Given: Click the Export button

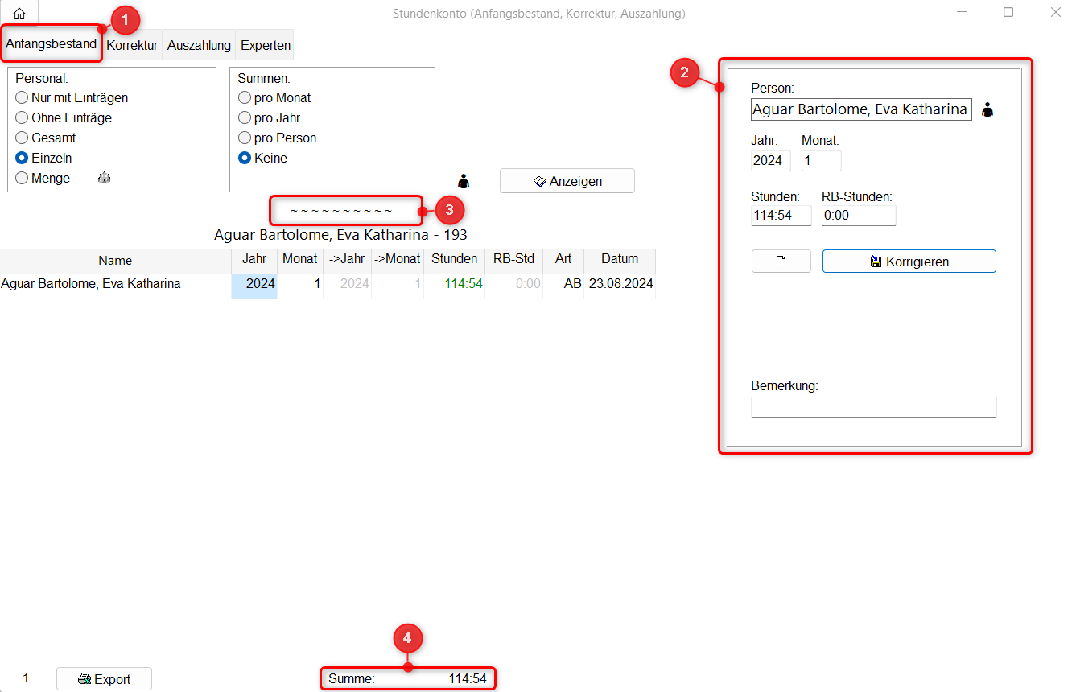Looking at the screenshot, I should click(x=104, y=679).
